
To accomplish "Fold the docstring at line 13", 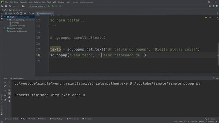I will click(x=49, y=26).
